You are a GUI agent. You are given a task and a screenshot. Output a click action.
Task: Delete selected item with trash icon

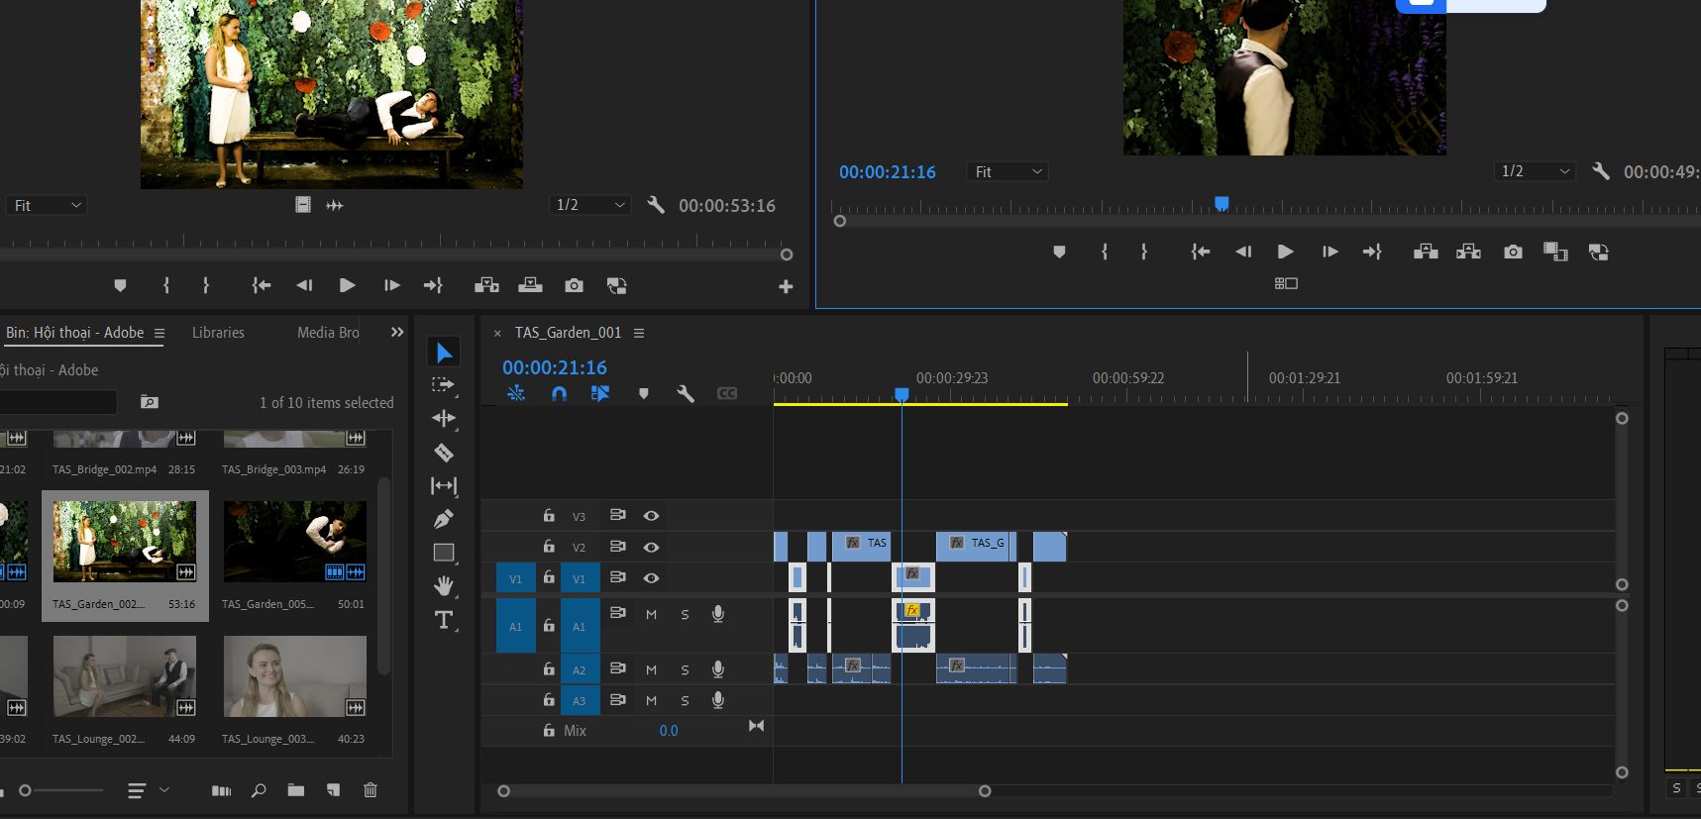371,790
